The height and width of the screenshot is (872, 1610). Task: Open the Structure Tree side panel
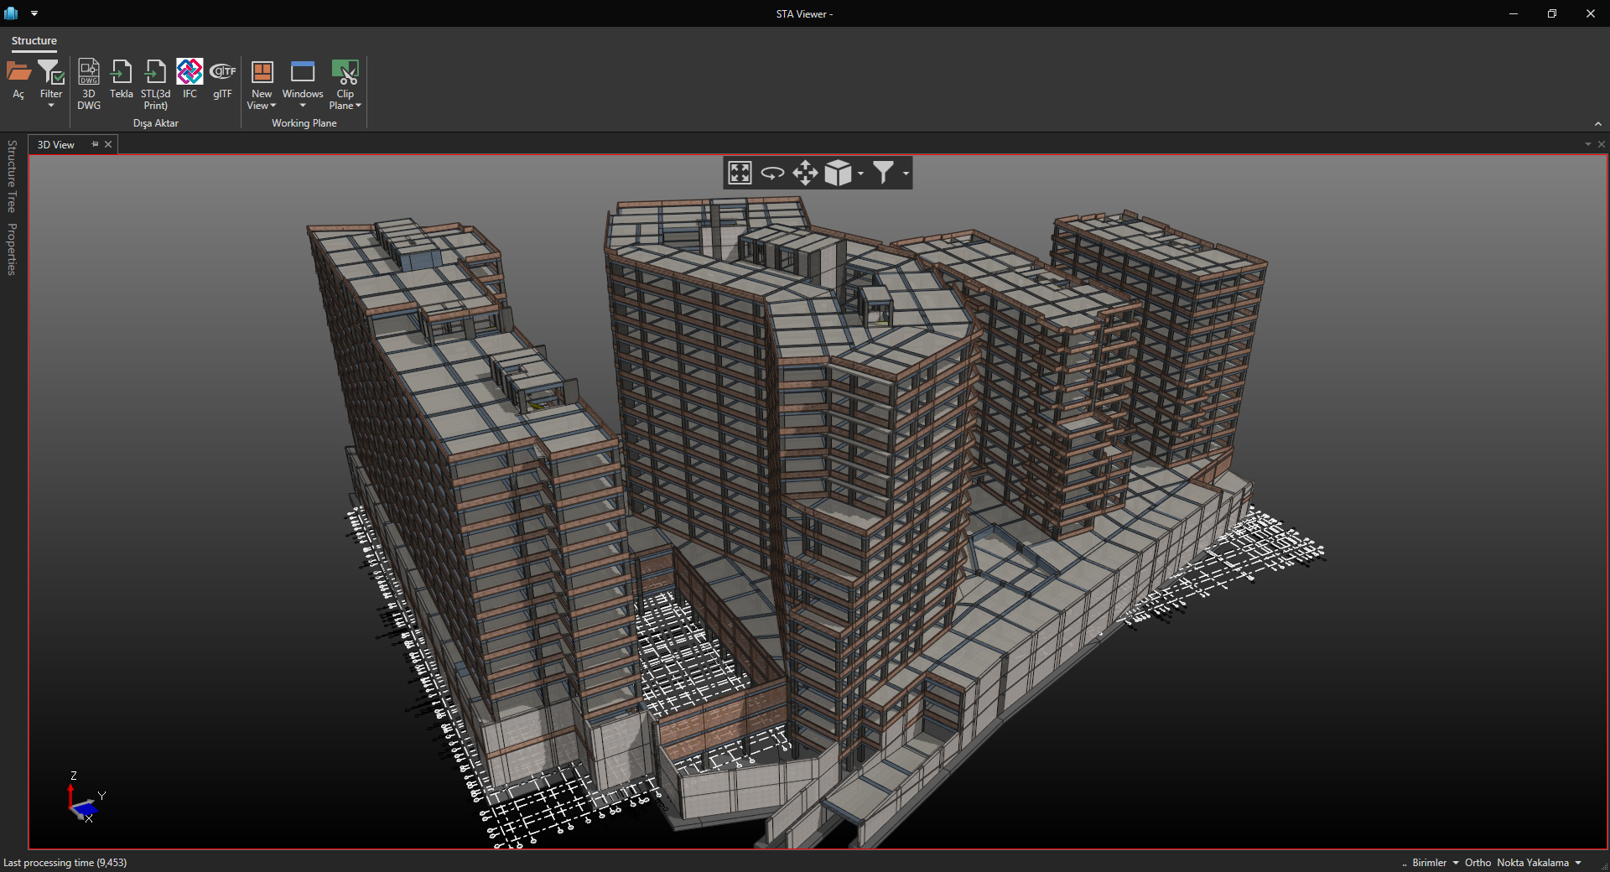(x=12, y=176)
